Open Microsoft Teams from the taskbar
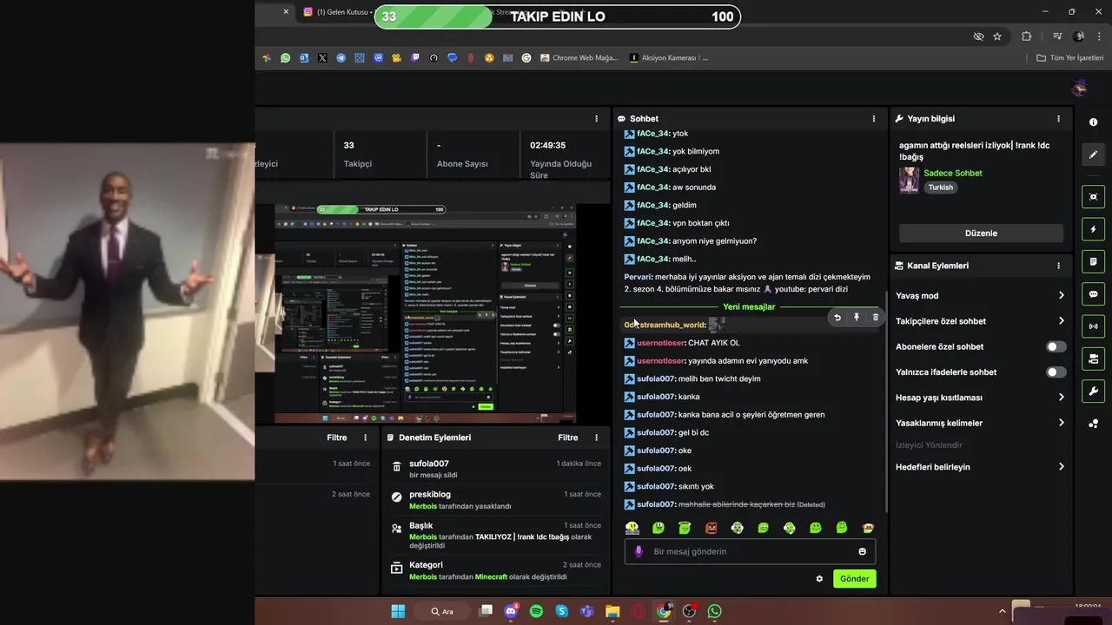Image resolution: width=1112 pixels, height=625 pixels. [x=587, y=611]
